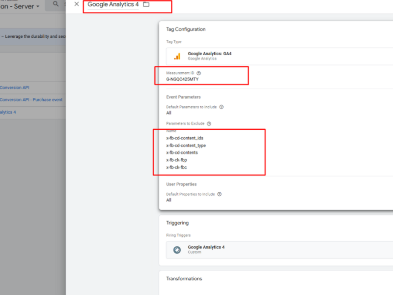Click the durability banner text in background
This screenshot has width=393, height=295.
33,36
